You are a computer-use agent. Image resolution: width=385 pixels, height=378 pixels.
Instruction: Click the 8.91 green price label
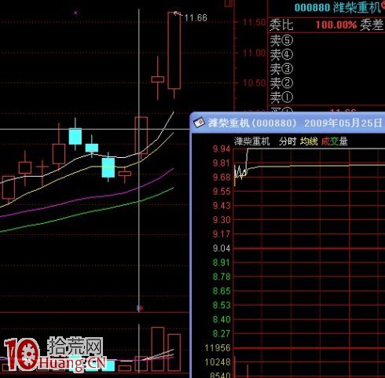click(222, 262)
